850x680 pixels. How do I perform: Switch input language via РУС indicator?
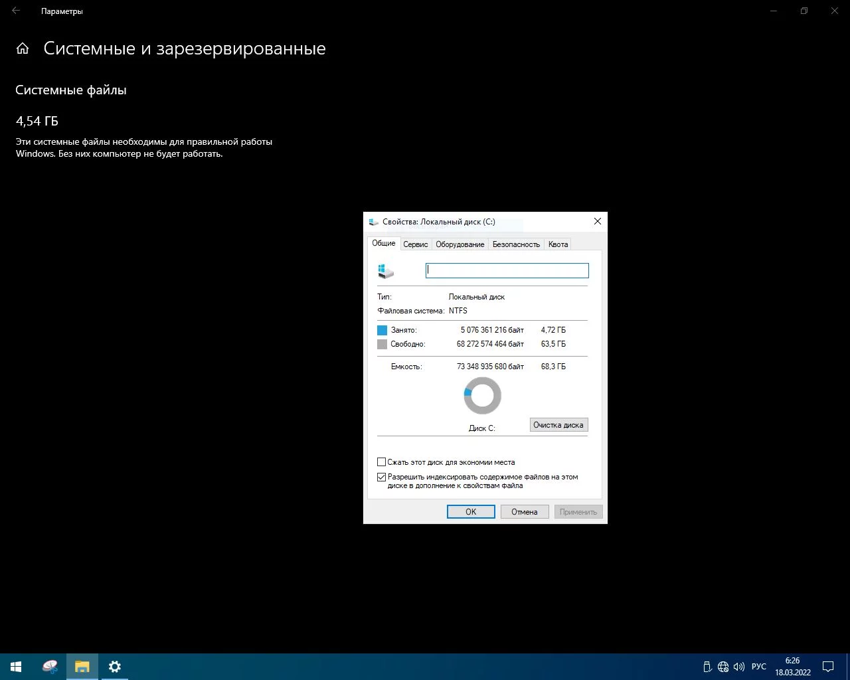(759, 667)
